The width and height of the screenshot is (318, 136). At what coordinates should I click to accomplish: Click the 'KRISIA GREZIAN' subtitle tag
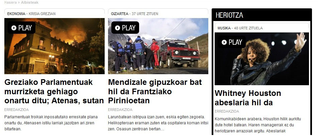42,14
